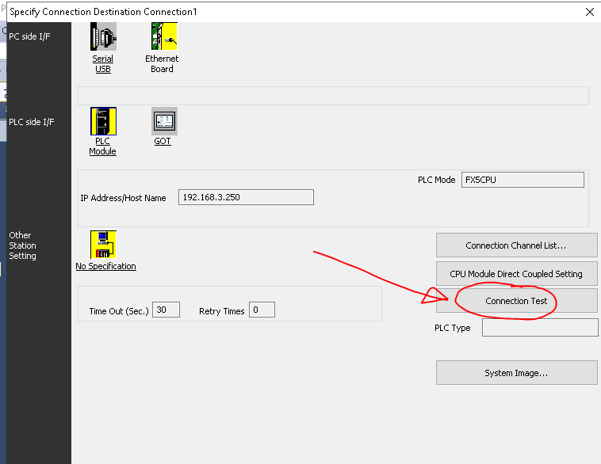The width and height of the screenshot is (601, 464).
Task: Click the Retry Times field
Action: pos(262,310)
